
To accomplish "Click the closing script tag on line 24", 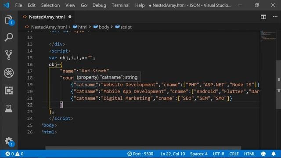I will [x=61, y=118].
